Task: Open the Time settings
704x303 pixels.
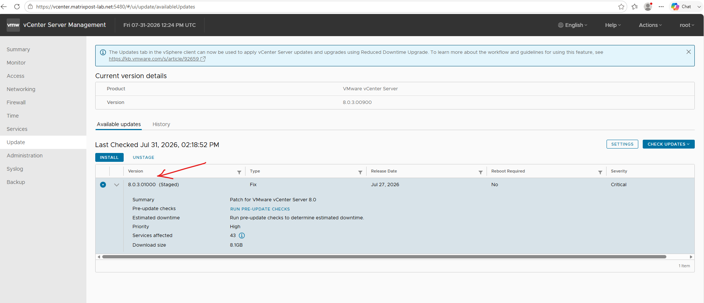Action: pyautogui.click(x=43, y=116)
